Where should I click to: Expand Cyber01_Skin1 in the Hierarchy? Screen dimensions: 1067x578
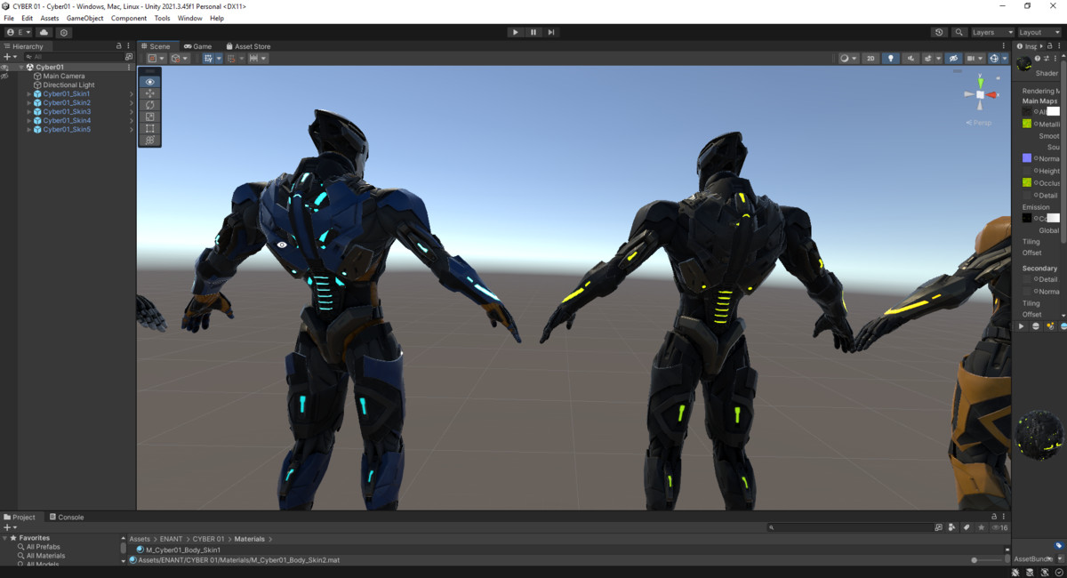tap(29, 93)
